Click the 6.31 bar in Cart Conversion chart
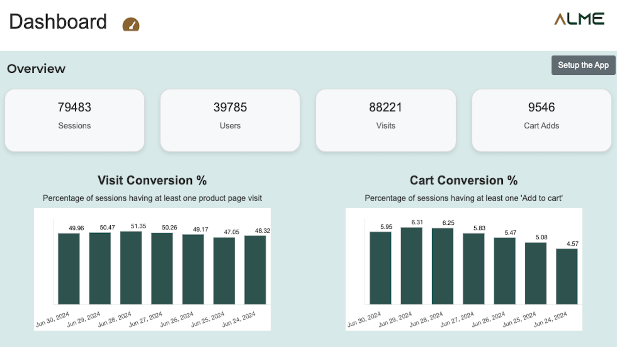 (411, 266)
